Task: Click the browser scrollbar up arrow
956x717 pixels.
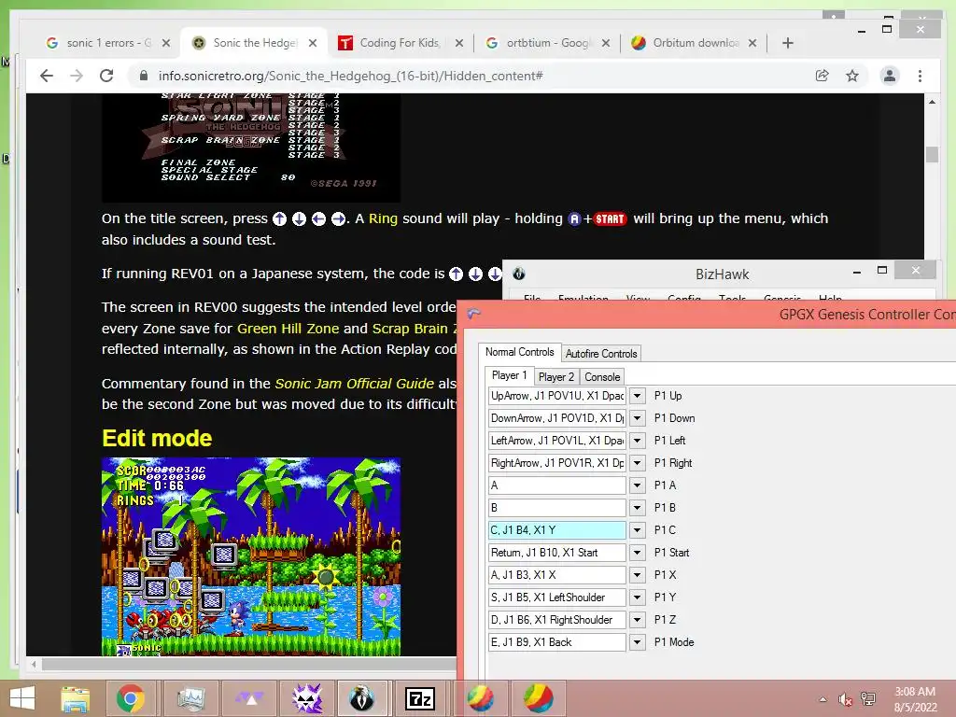Action: click(x=933, y=102)
